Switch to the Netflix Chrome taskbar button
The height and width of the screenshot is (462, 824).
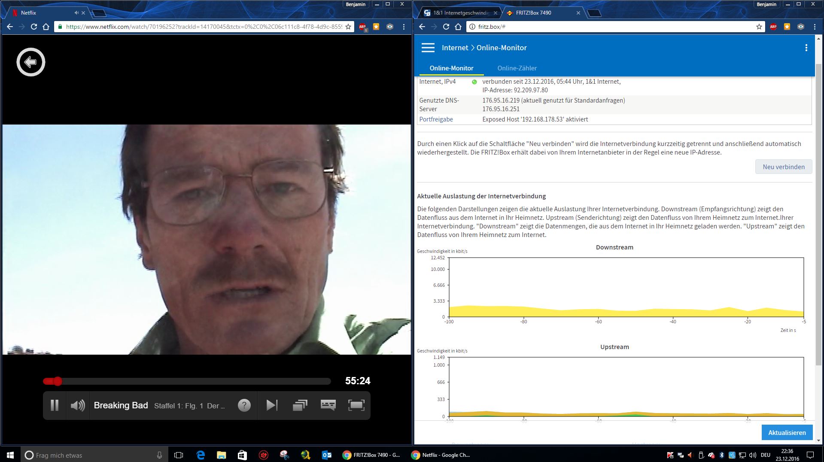click(440, 455)
